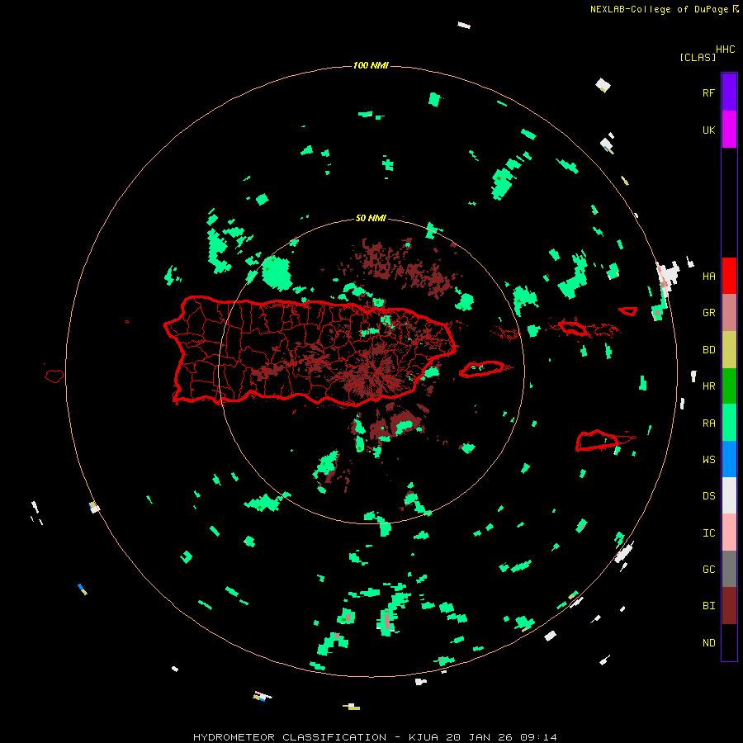Click the RF purple legend swatch
The width and height of the screenshot is (743, 743).
(x=729, y=92)
